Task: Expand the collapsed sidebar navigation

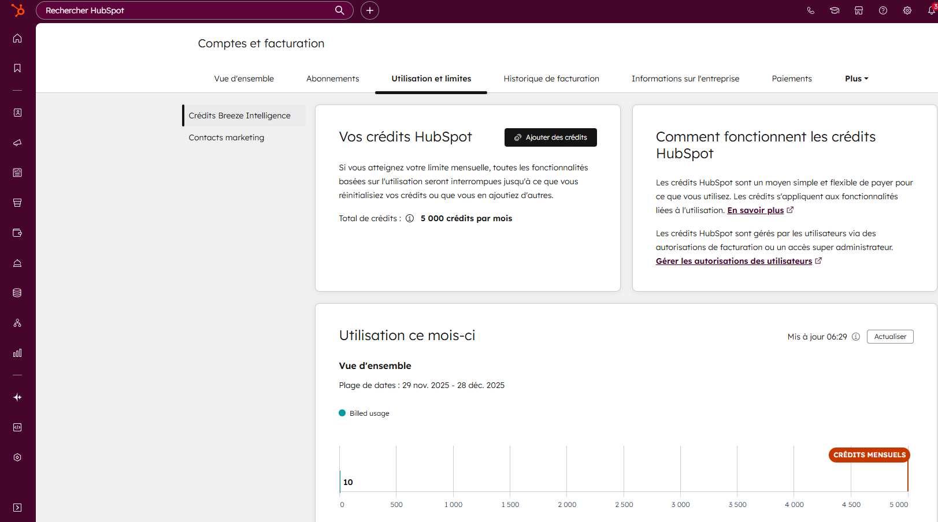Action: click(x=17, y=508)
